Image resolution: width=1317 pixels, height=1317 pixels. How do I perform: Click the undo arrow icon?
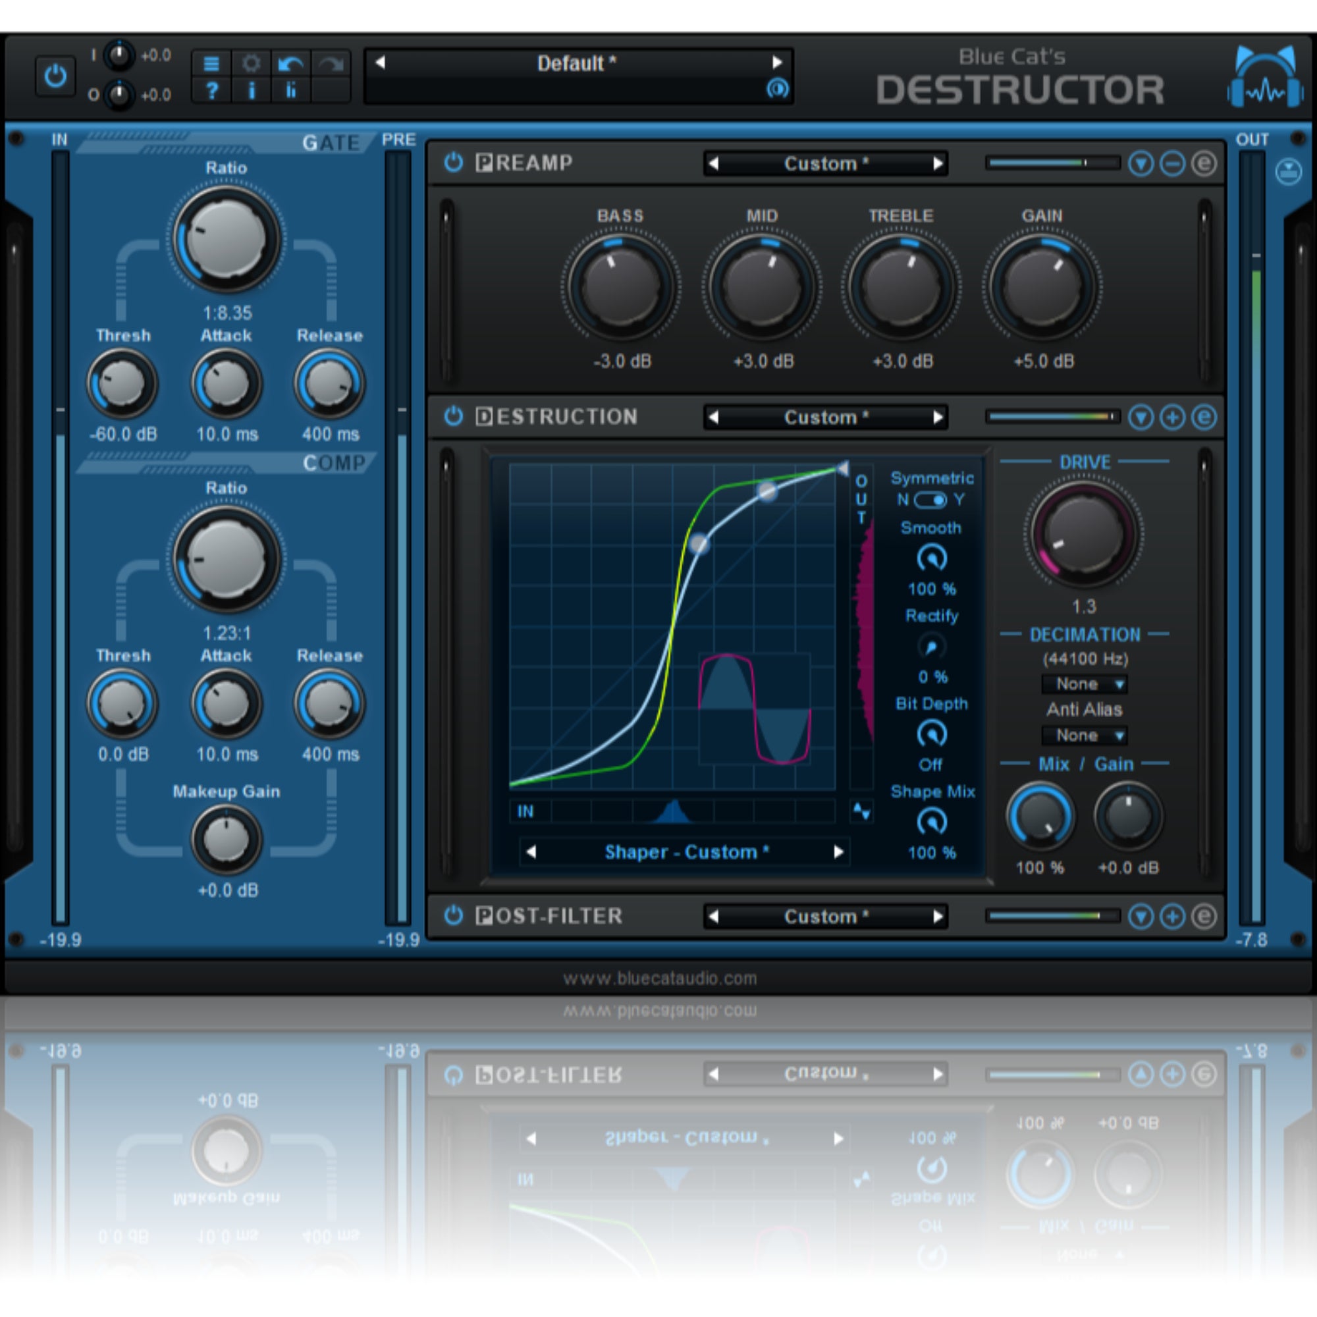(x=291, y=63)
